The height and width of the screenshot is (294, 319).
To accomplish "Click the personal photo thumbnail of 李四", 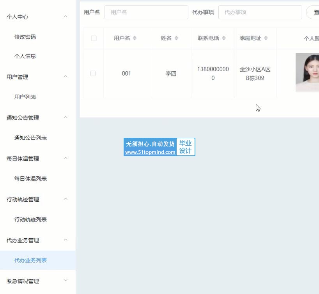I will pyautogui.click(x=307, y=72).
